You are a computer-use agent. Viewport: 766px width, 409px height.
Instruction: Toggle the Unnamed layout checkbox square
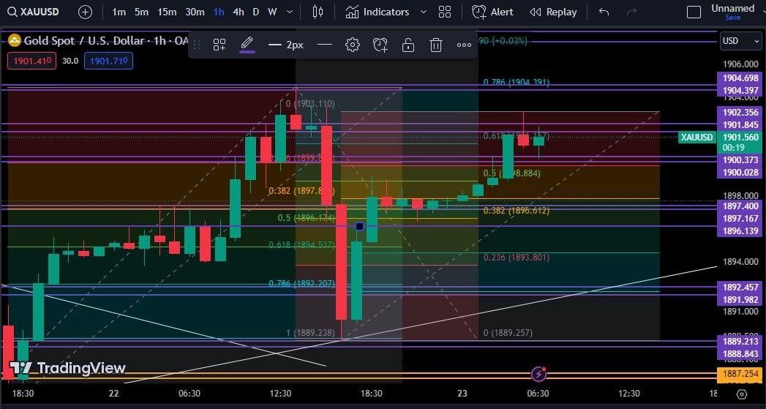(694, 12)
